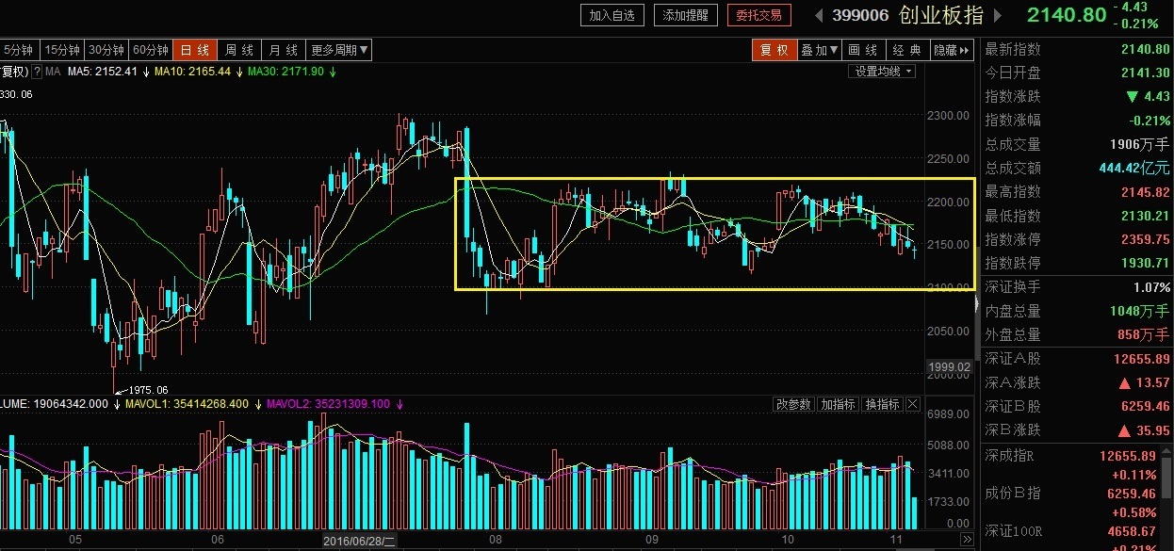Viewport: 1174px width, 551px height.
Task: Click 改参数 button
Action: pyautogui.click(x=793, y=405)
